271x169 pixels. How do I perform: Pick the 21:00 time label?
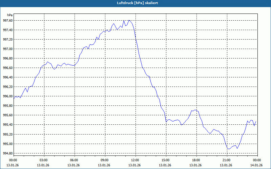[227, 160]
